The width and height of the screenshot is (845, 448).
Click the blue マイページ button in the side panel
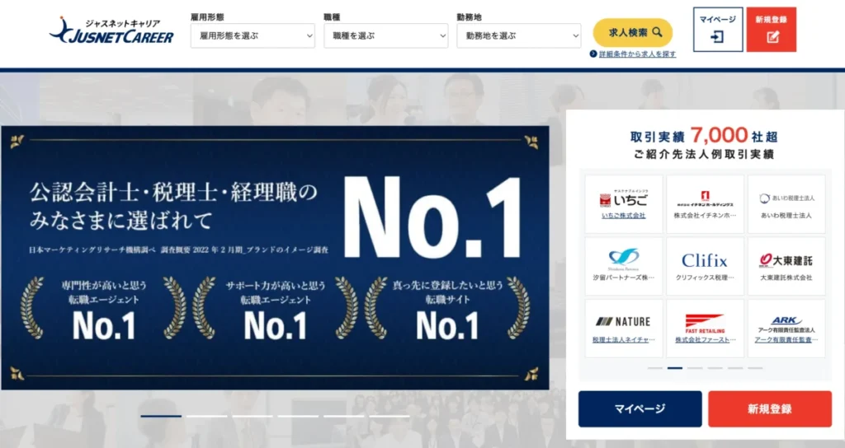(x=640, y=409)
